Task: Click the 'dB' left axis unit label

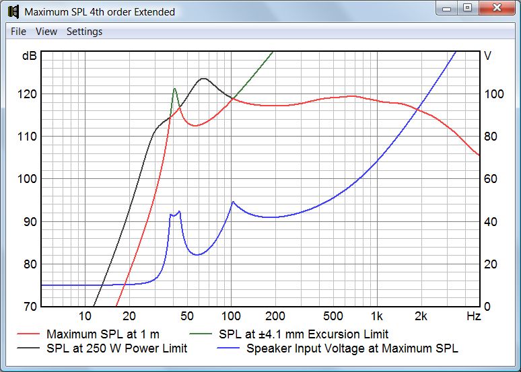Action: [29, 56]
